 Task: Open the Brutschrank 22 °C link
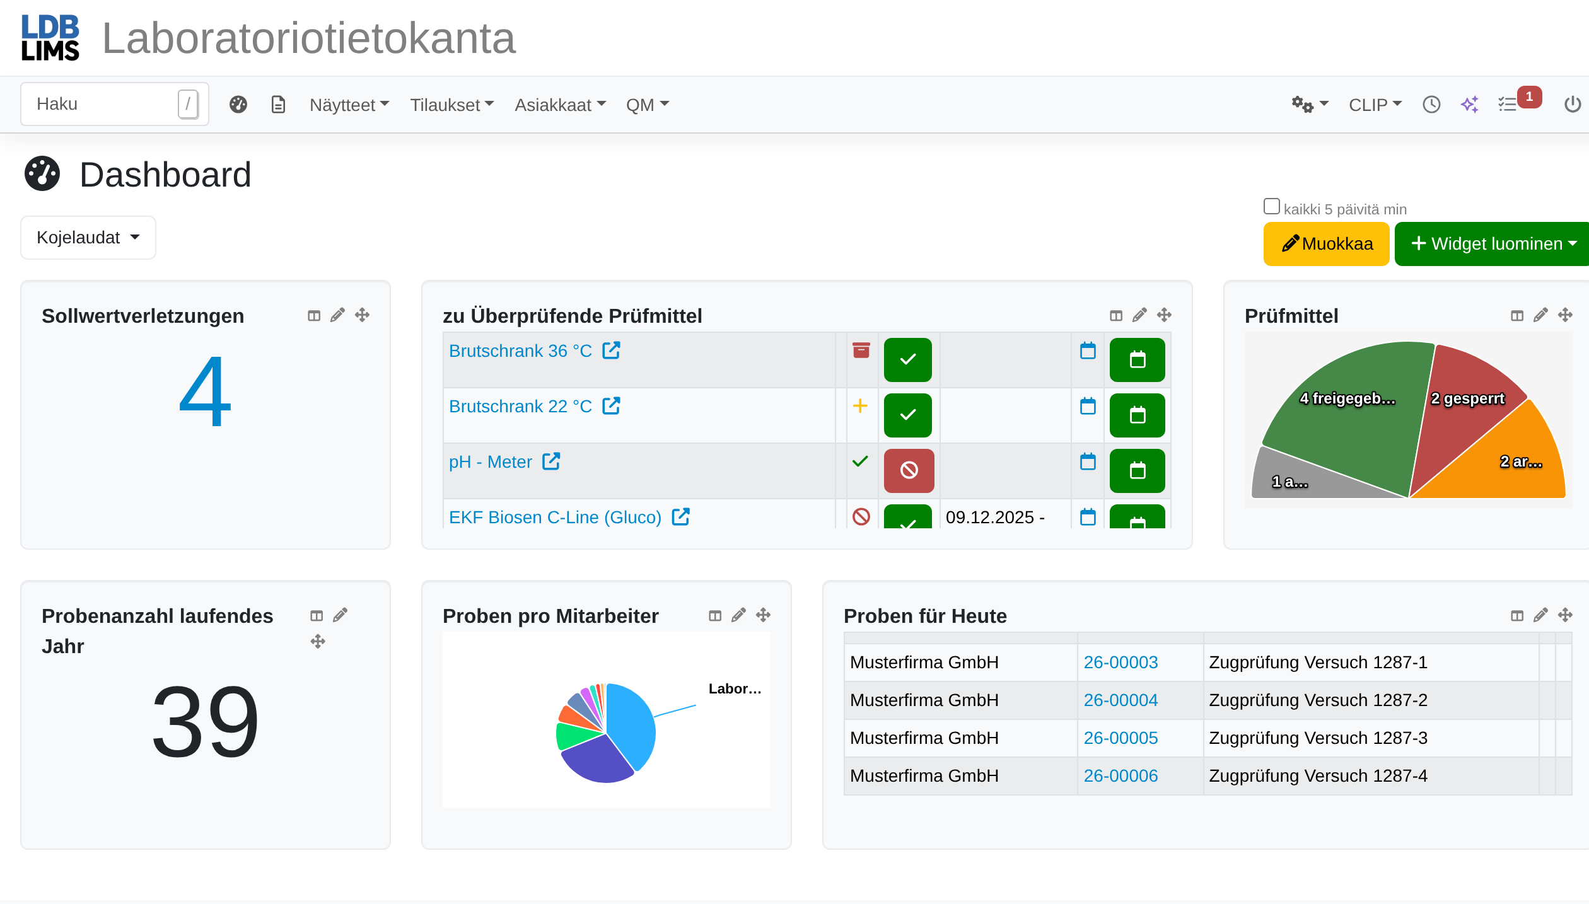pos(520,406)
